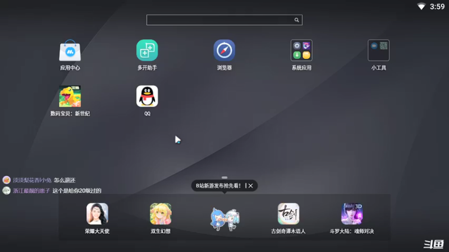Click the 3:59 clock in status bar
Screen dimensions: 449x252
click(x=437, y=7)
